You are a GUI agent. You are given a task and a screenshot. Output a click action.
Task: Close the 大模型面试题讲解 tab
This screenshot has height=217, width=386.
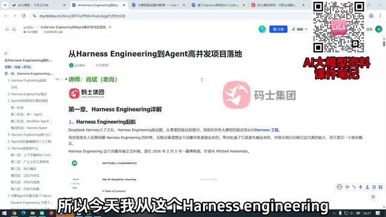coord(184,5)
